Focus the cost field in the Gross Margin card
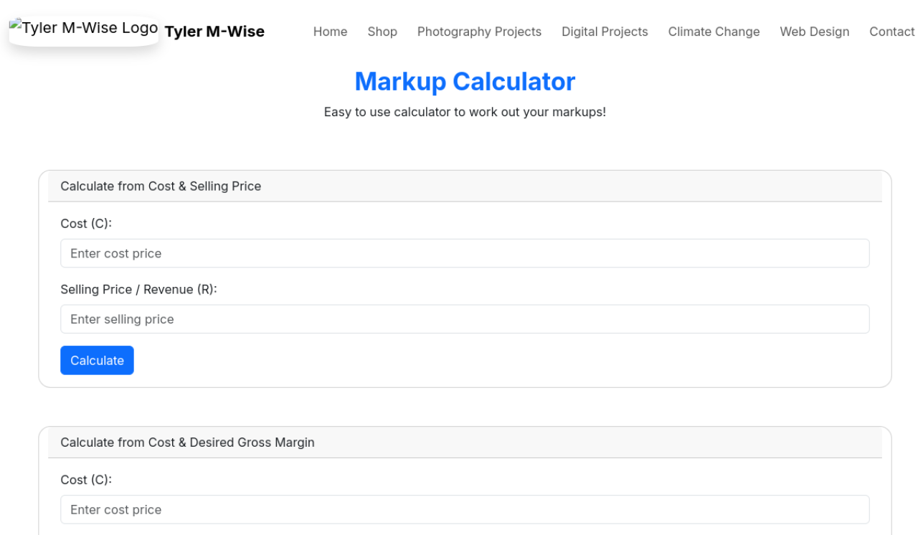The width and height of the screenshot is (918, 535). click(x=465, y=510)
